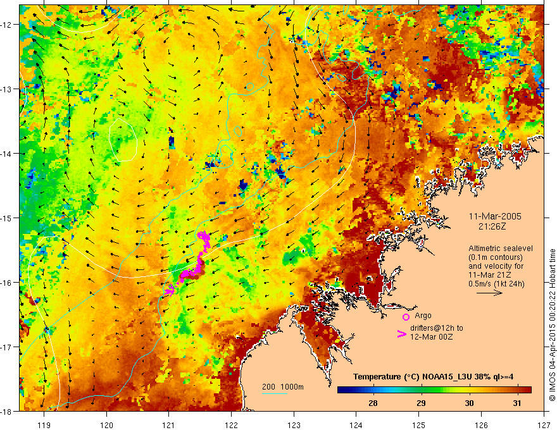Image resolution: width=557 pixels, height=430 pixels.
Task: Click the latitude axis label '-18'
Action: pyautogui.click(x=6, y=411)
